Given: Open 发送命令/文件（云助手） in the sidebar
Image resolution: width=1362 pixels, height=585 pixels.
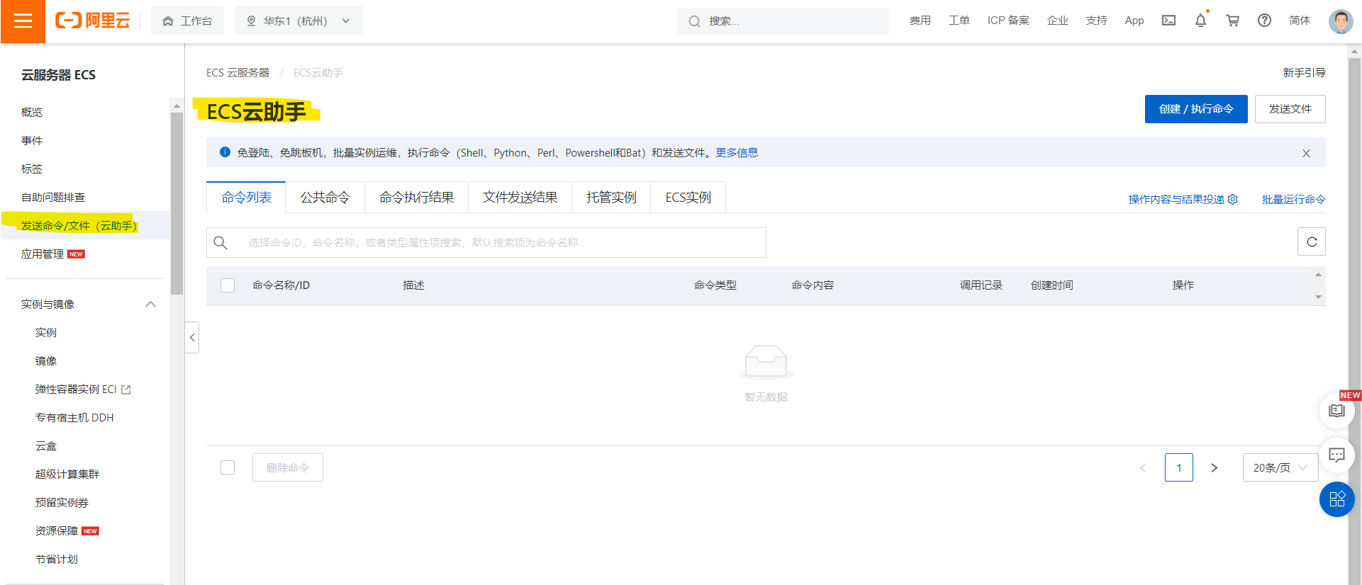Looking at the screenshot, I should pos(79,225).
